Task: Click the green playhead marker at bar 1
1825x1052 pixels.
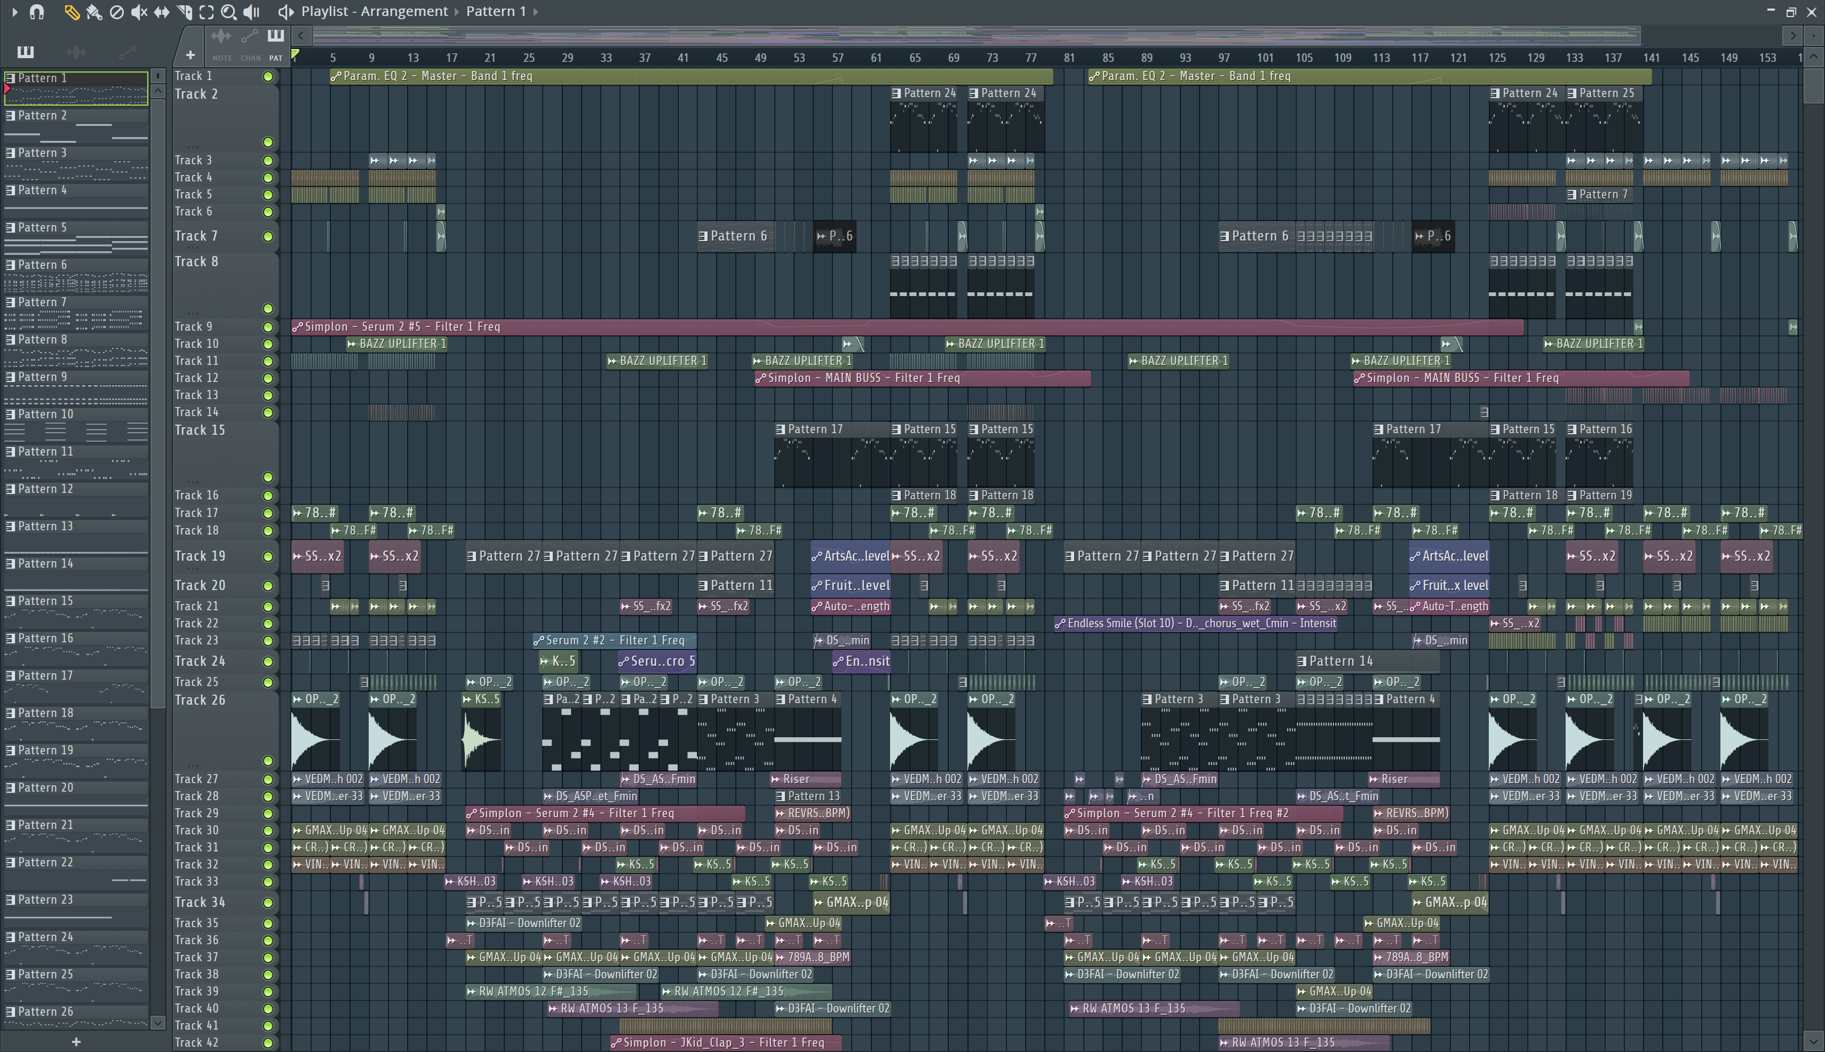Action: 296,54
